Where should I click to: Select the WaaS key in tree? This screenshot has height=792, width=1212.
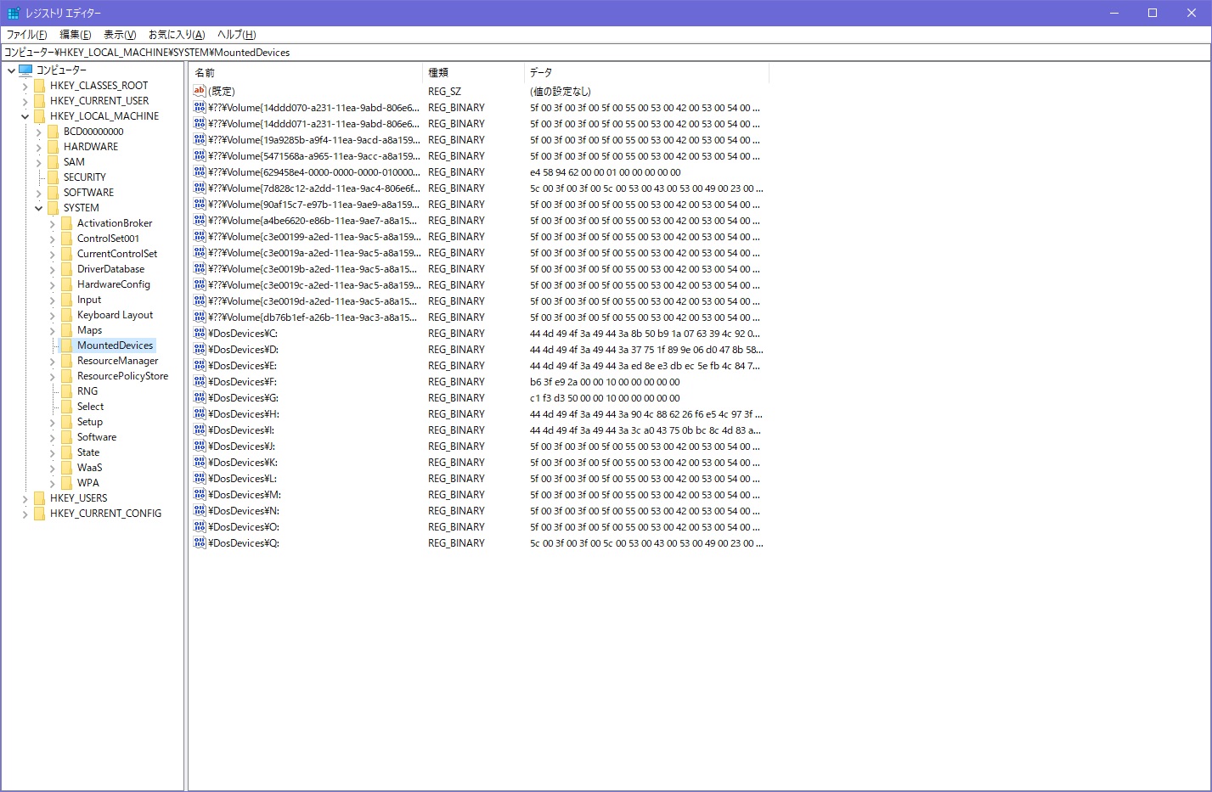[89, 467]
